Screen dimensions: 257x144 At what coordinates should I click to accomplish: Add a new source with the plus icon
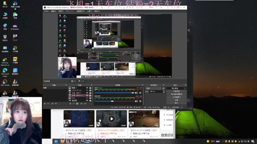[x=70, y=104]
